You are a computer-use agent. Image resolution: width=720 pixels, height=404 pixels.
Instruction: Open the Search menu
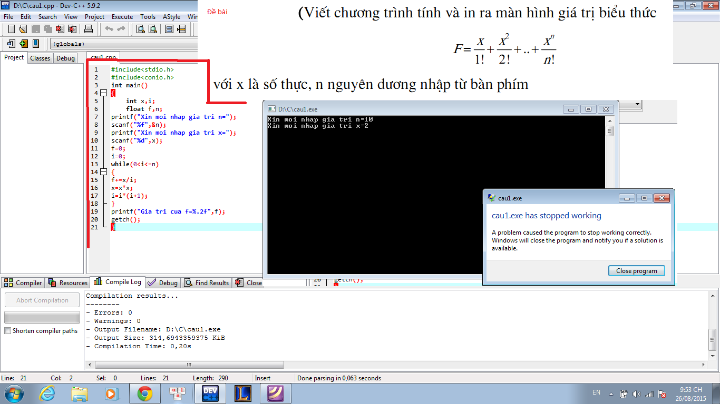pos(47,16)
